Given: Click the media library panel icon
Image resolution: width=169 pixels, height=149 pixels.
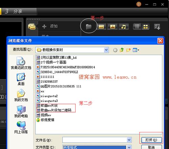Looking at the screenshot, I should pyautogui.click(x=32, y=27).
